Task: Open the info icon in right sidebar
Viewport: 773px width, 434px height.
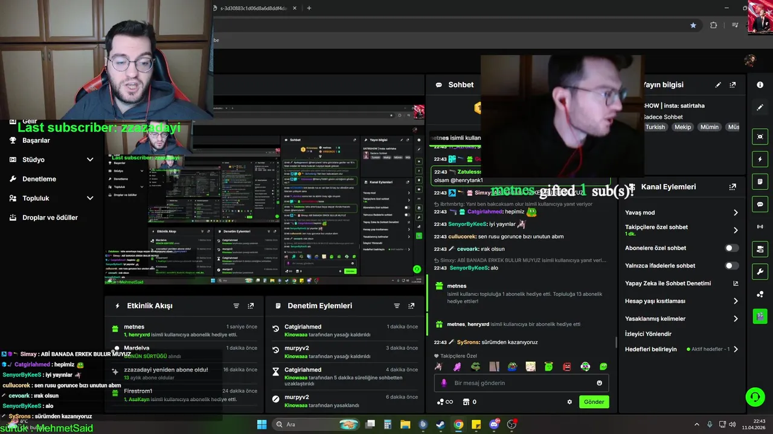Action: tap(760, 85)
